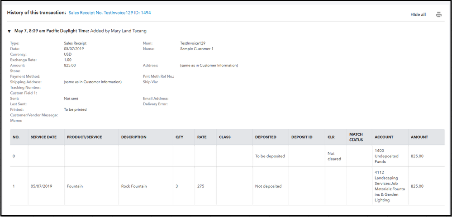Click the quantity value 3
452x217 pixels.
177,186
